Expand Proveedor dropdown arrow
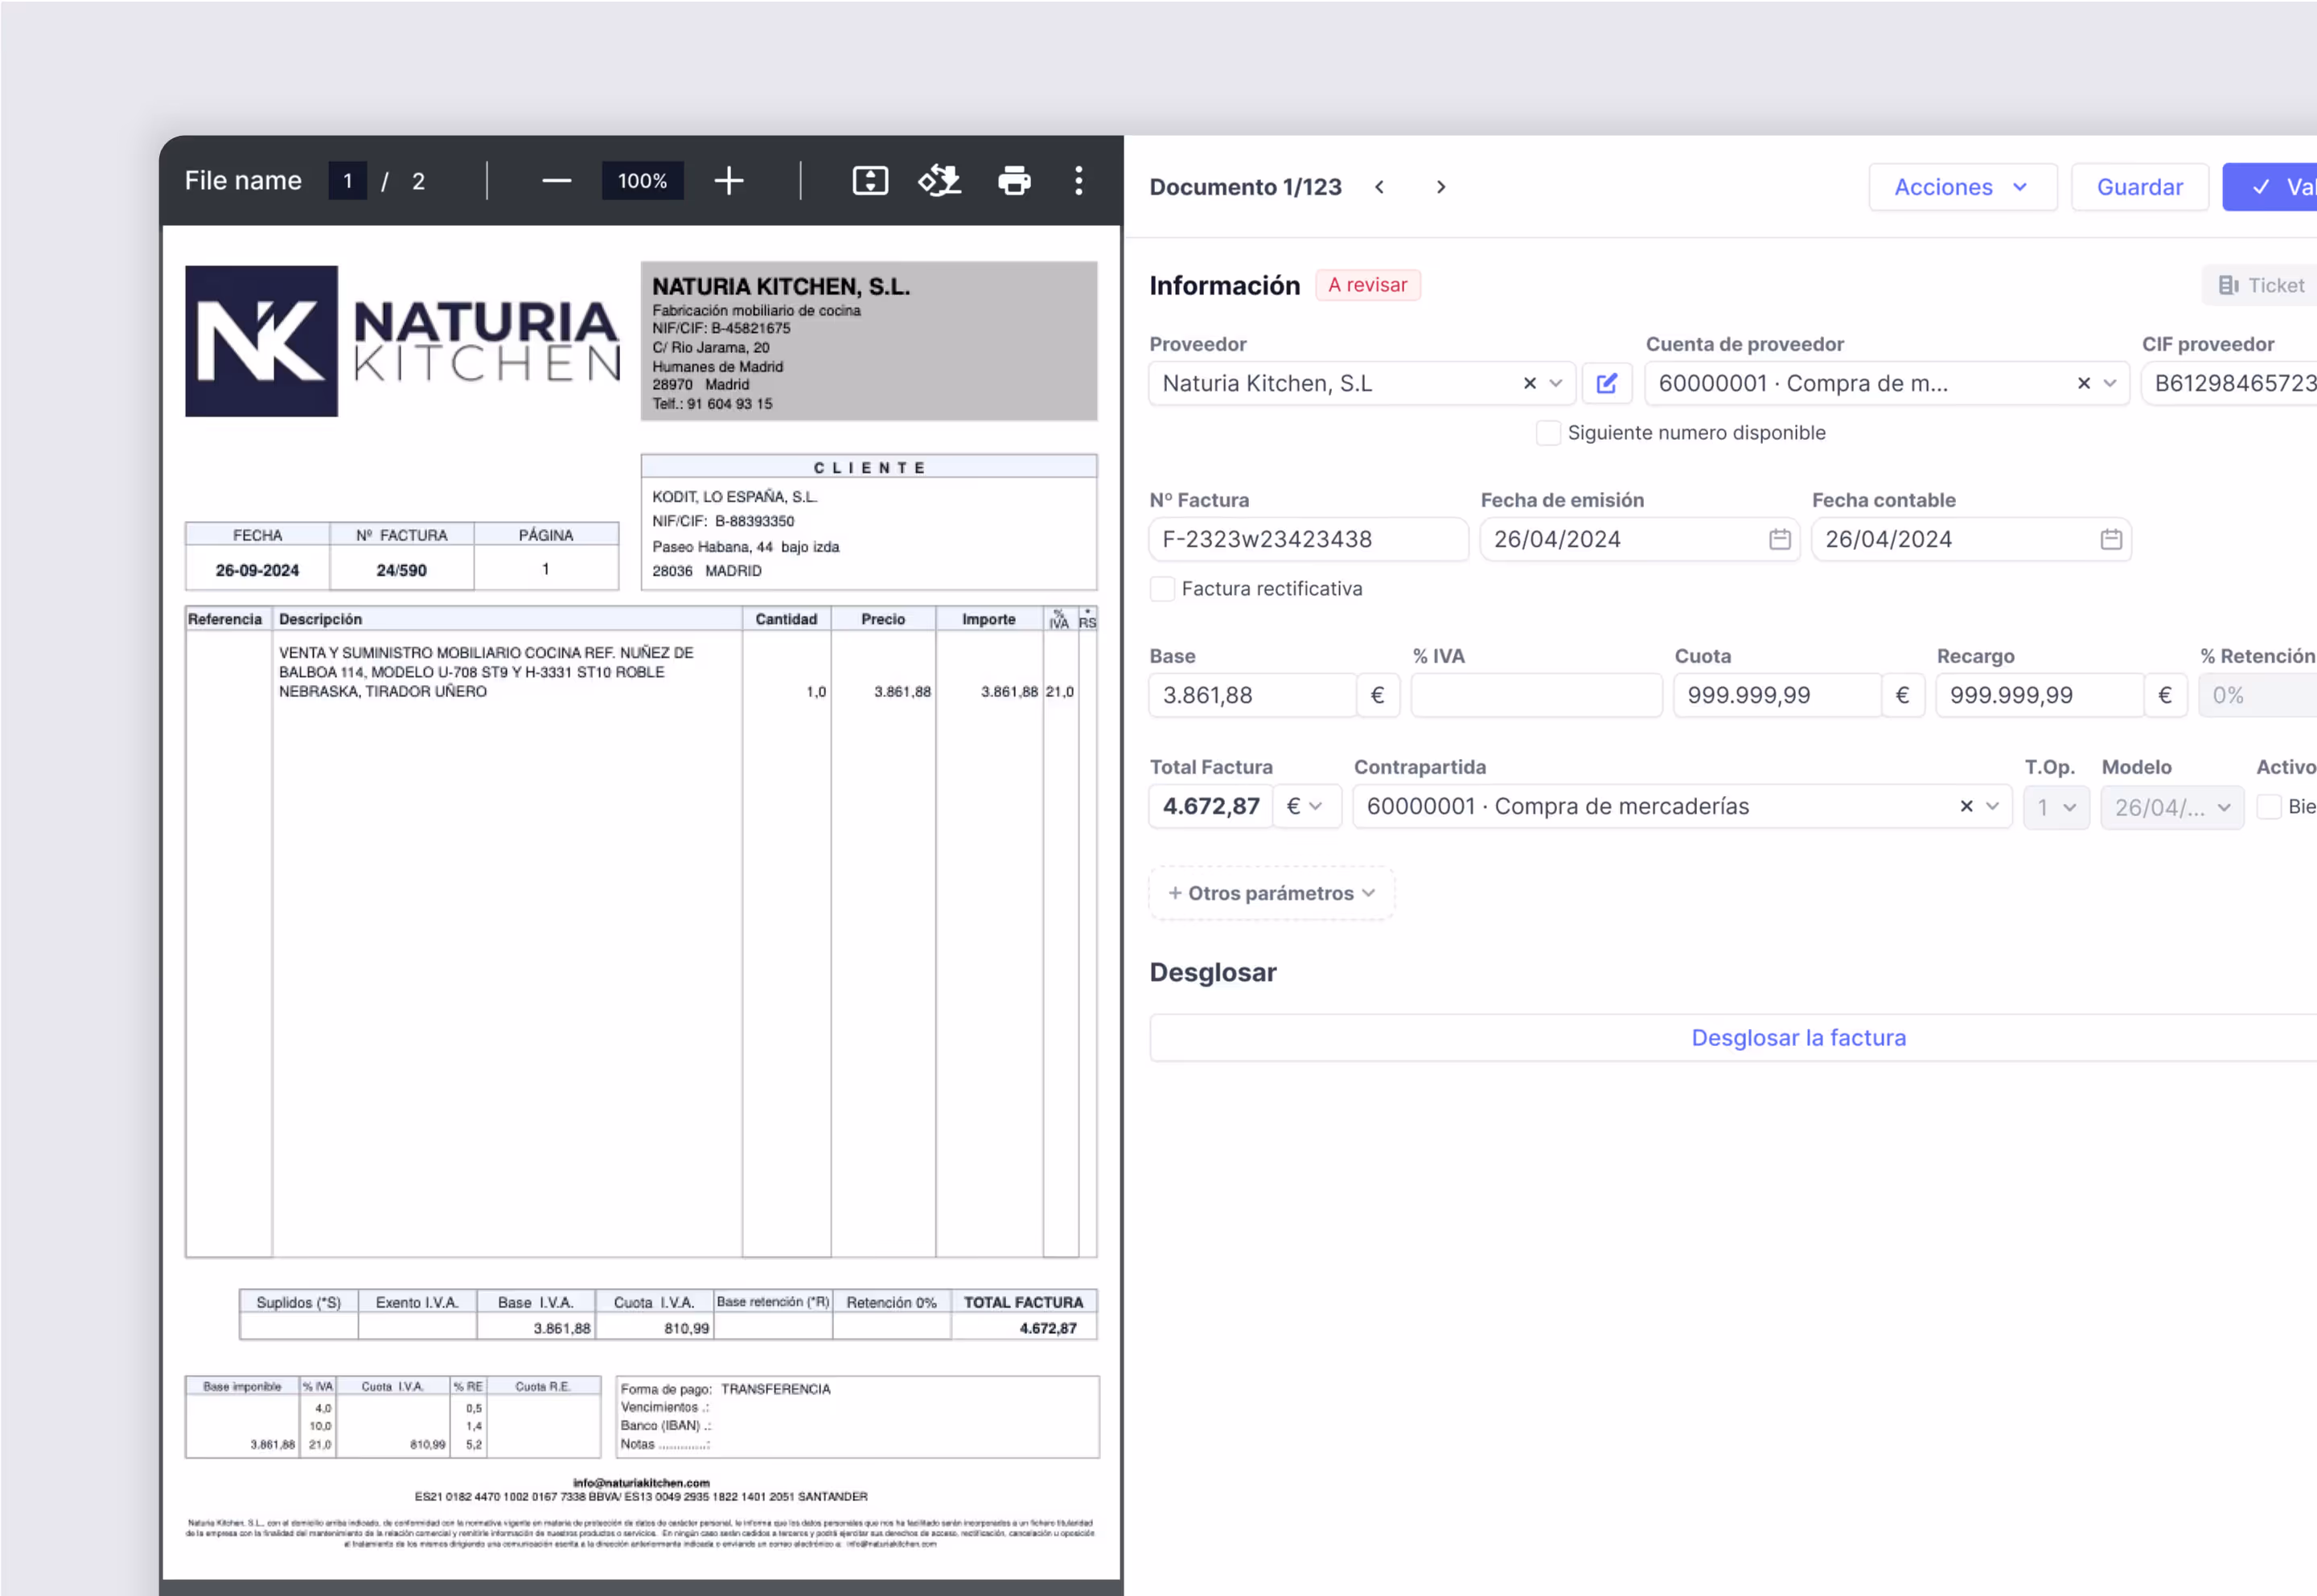The height and width of the screenshot is (1596, 2317). click(1556, 384)
